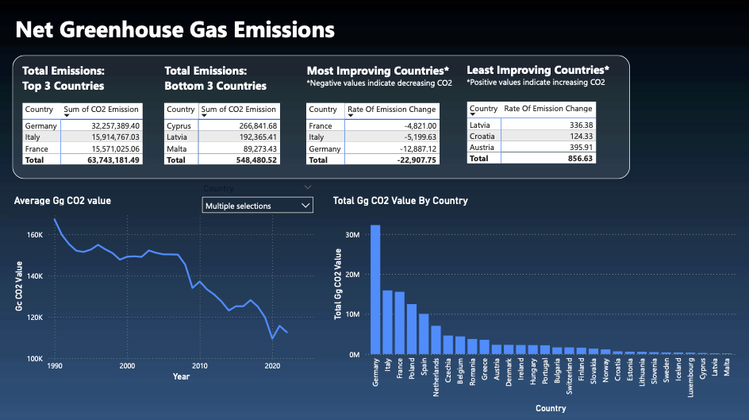Screen dimensions: 749x420
Task: Click sort arrow under Sum of CO2 Emission in Top 3 table
Action: [x=67, y=116]
